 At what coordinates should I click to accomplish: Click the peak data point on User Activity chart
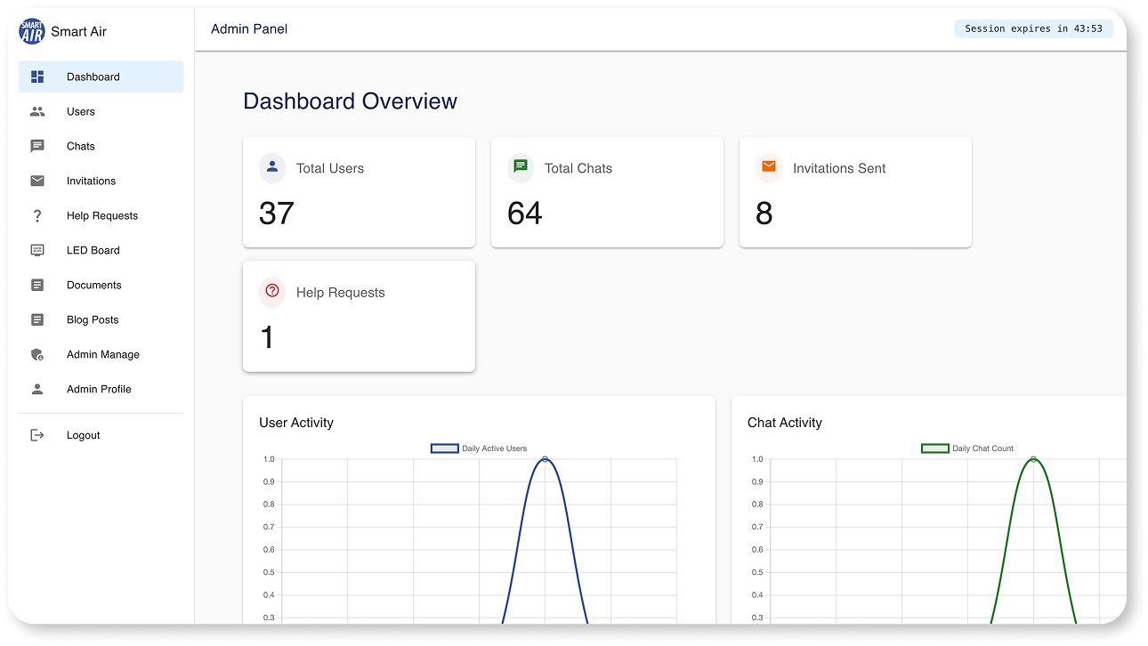pos(545,459)
